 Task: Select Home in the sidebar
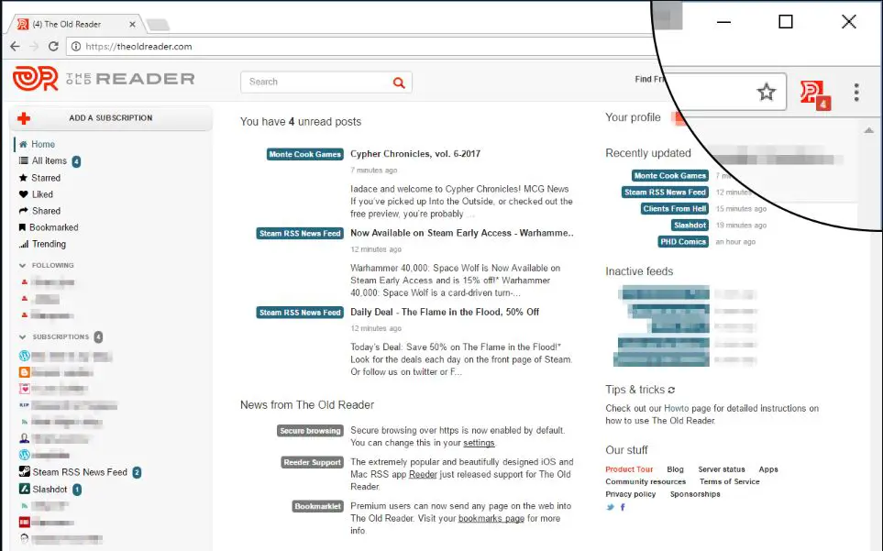pos(41,144)
